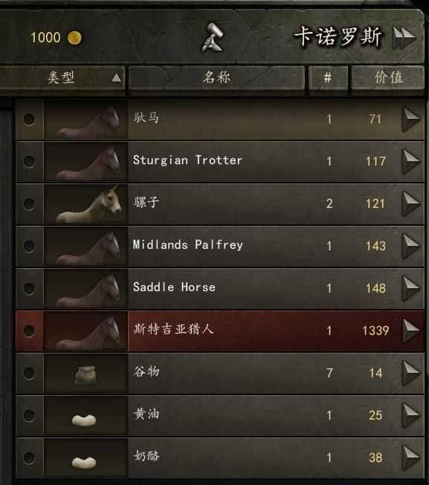The width and height of the screenshot is (429, 485).
Task: Toggle the lock circle on 奶酪 row
Action: click(29, 458)
